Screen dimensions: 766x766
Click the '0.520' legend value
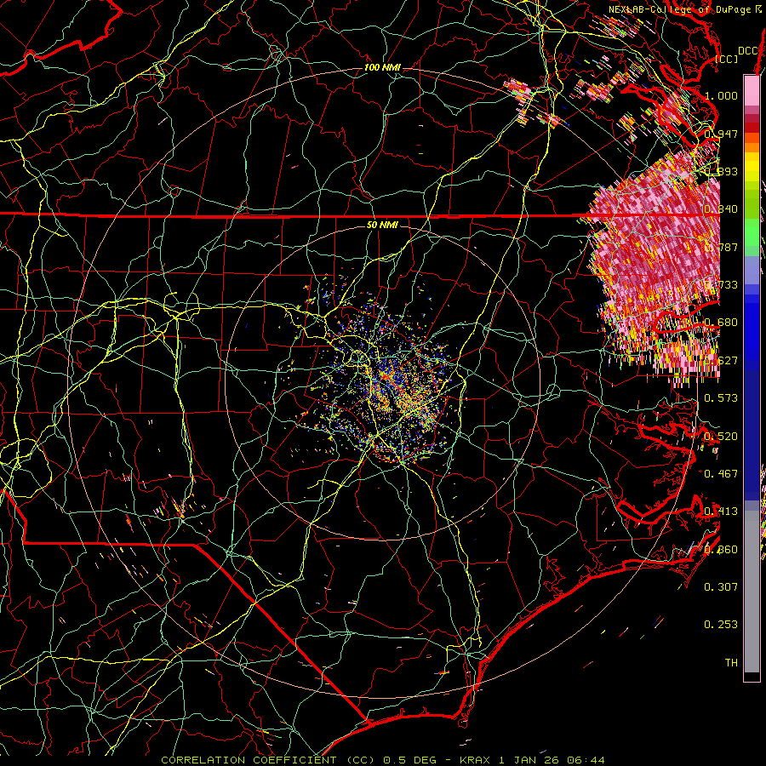coord(721,437)
